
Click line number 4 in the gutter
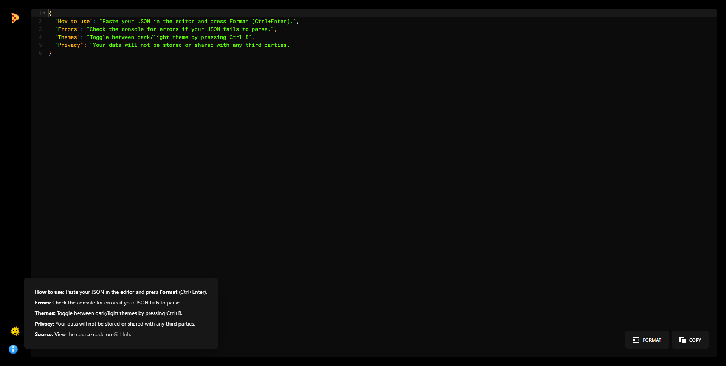click(40, 37)
